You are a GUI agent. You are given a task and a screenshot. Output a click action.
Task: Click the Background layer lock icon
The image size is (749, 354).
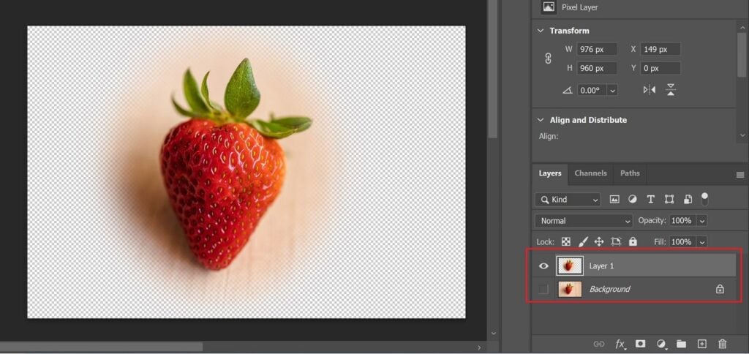tap(720, 289)
